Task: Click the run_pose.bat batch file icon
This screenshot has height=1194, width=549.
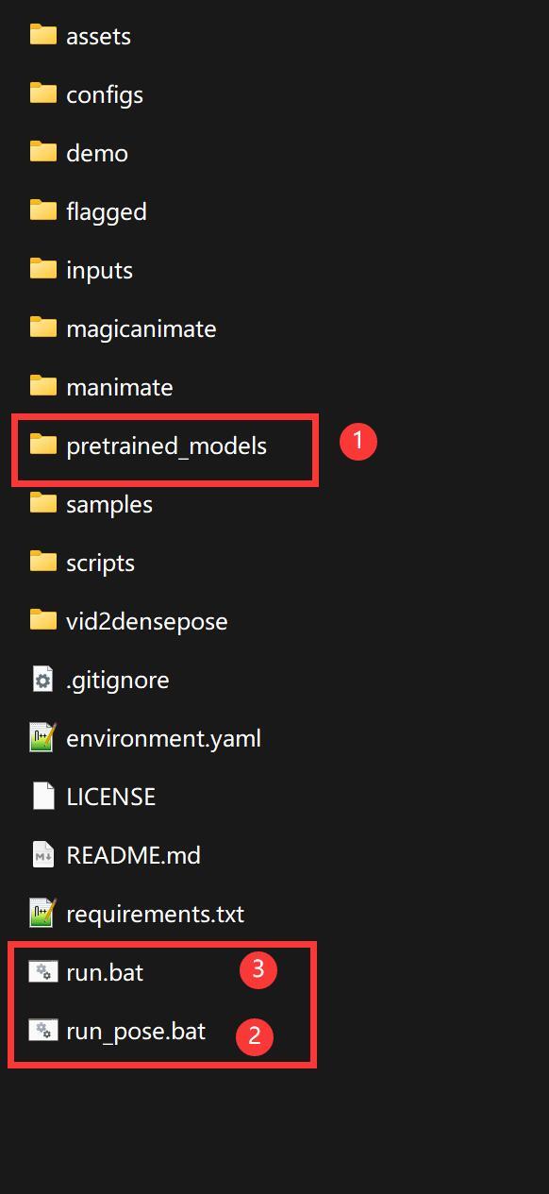Action: click(x=43, y=1031)
